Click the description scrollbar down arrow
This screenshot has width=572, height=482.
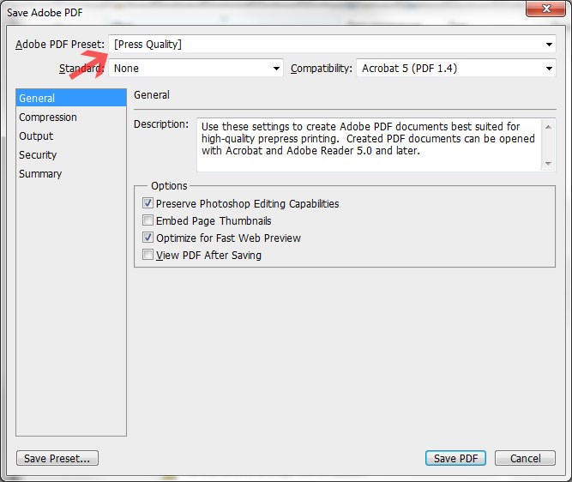pos(548,164)
